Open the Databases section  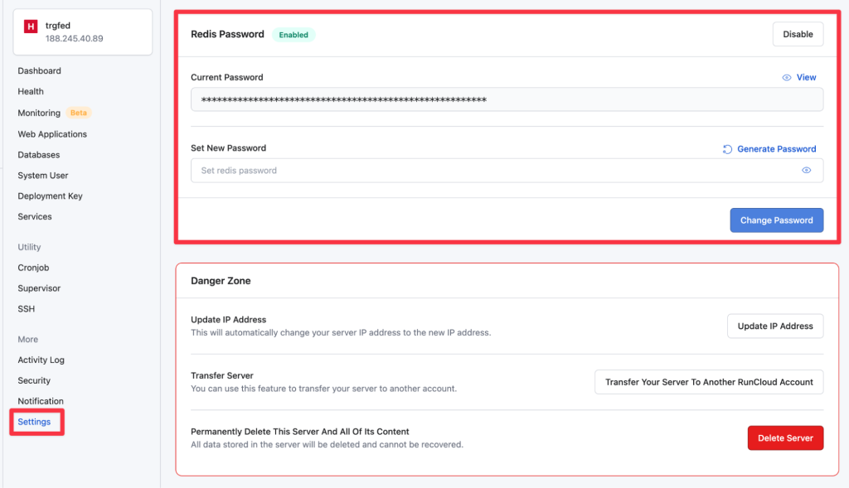pos(38,155)
